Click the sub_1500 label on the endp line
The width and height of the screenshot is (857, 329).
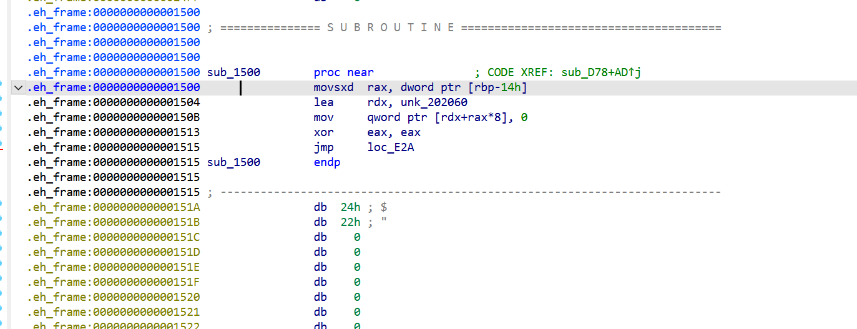coord(233,162)
